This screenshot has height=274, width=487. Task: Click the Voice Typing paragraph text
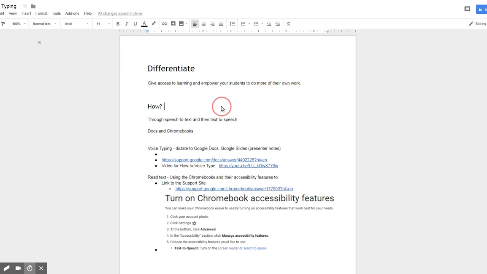[x=214, y=148]
